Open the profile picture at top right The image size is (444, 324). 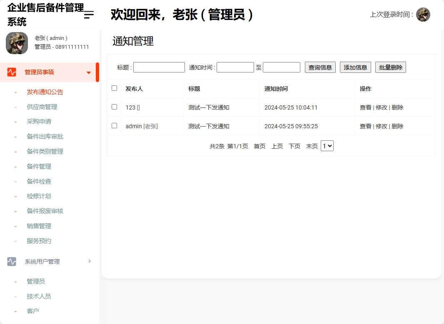423,14
